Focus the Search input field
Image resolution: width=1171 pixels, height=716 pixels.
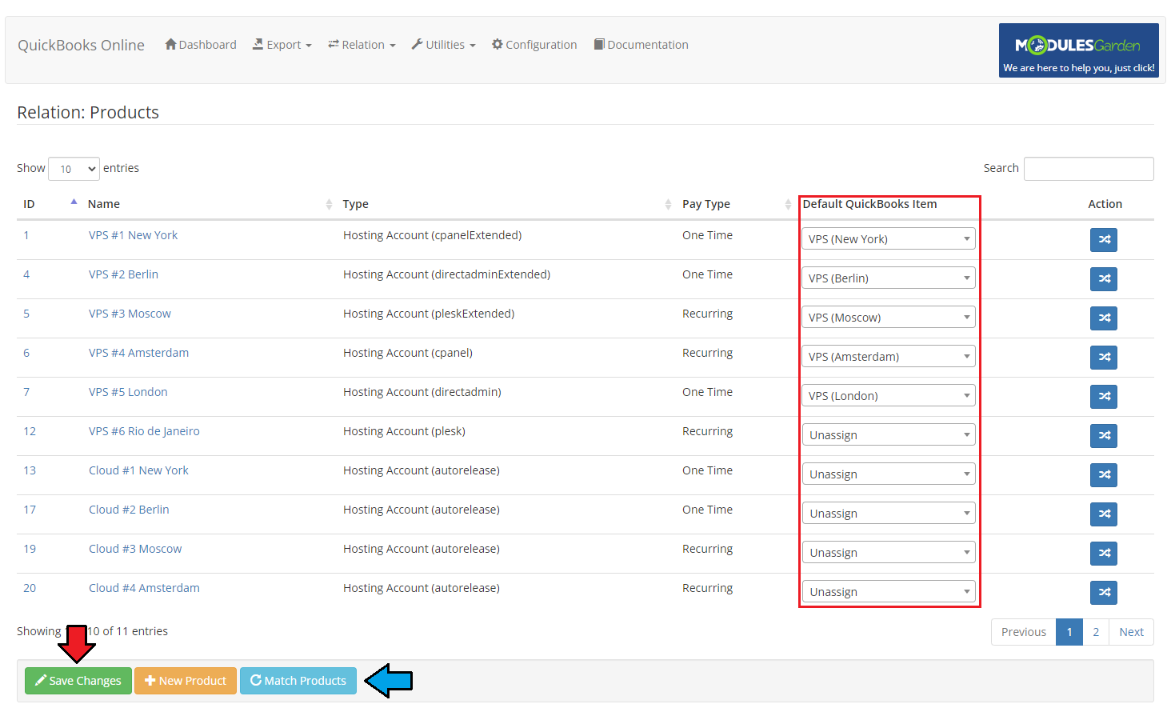click(1089, 169)
